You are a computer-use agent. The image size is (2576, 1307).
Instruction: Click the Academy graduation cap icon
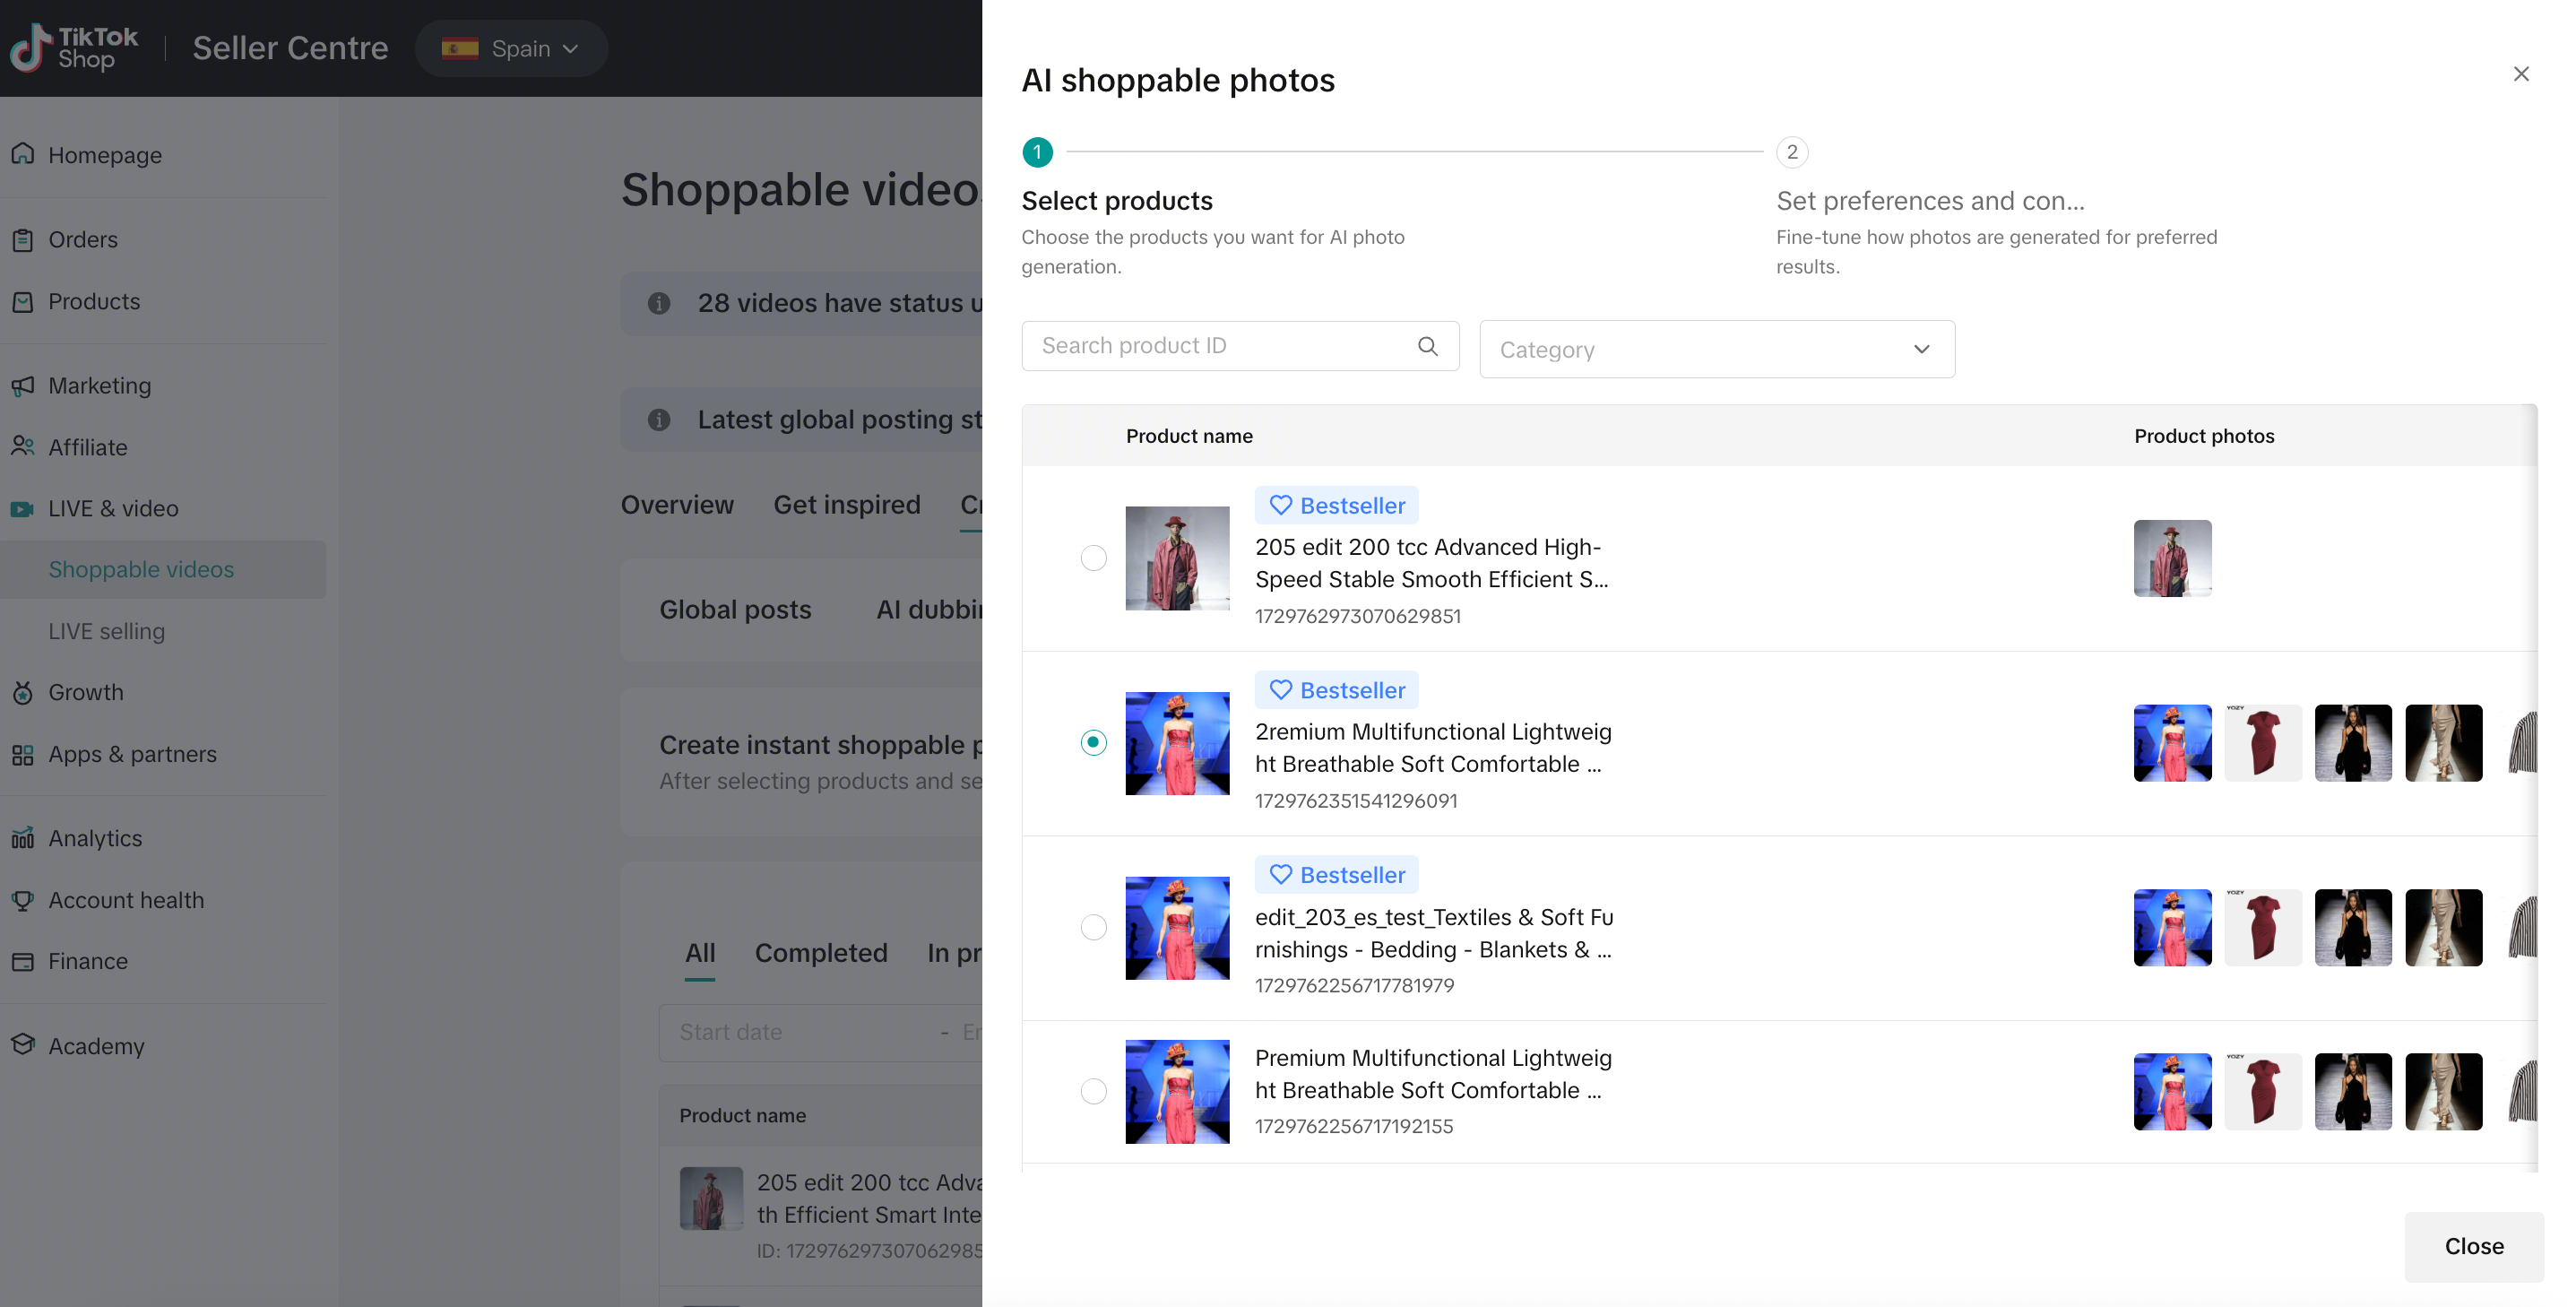[23, 1045]
